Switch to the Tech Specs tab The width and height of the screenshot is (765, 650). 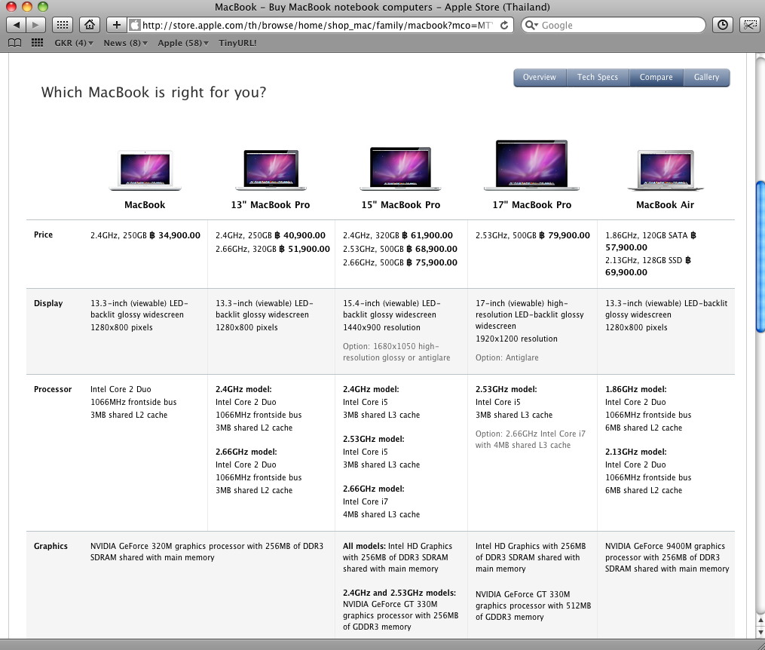point(598,77)
